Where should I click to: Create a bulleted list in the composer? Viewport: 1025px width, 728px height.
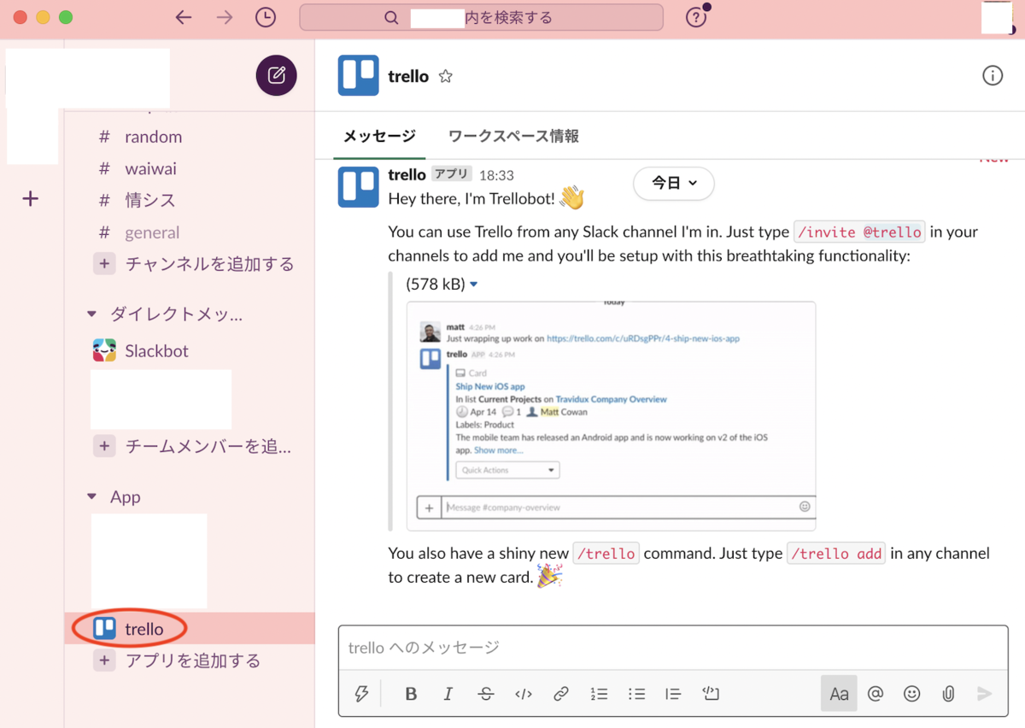(x=636, y=693)
